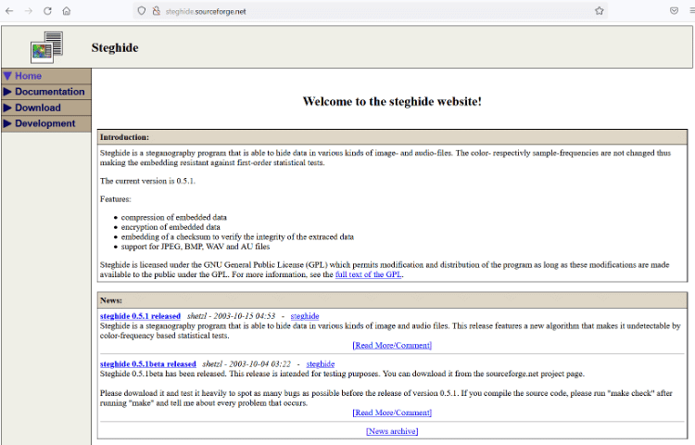This screenshot has width=695, height=445.
Task: Open the 'steghide 0.5.1beta released' headline
Action: [147, 364]
